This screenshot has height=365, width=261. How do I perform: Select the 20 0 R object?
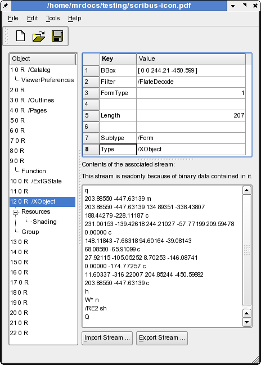[19, 313]
